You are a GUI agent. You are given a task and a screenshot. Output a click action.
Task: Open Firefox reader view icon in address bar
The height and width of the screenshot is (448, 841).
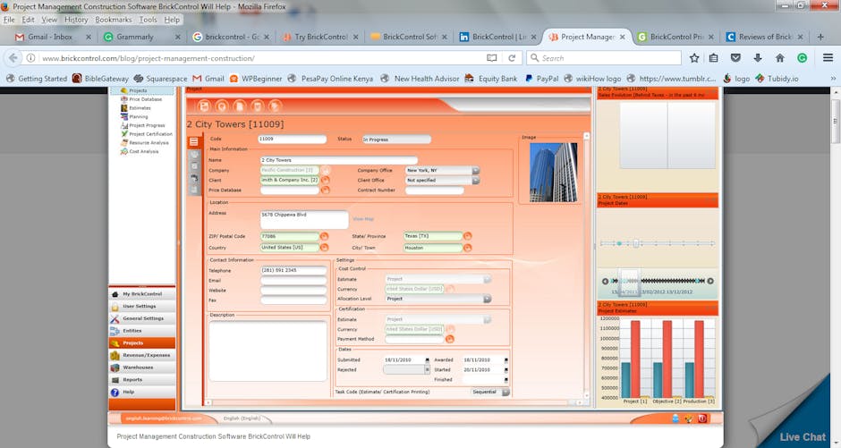click(x=491, y=58)
